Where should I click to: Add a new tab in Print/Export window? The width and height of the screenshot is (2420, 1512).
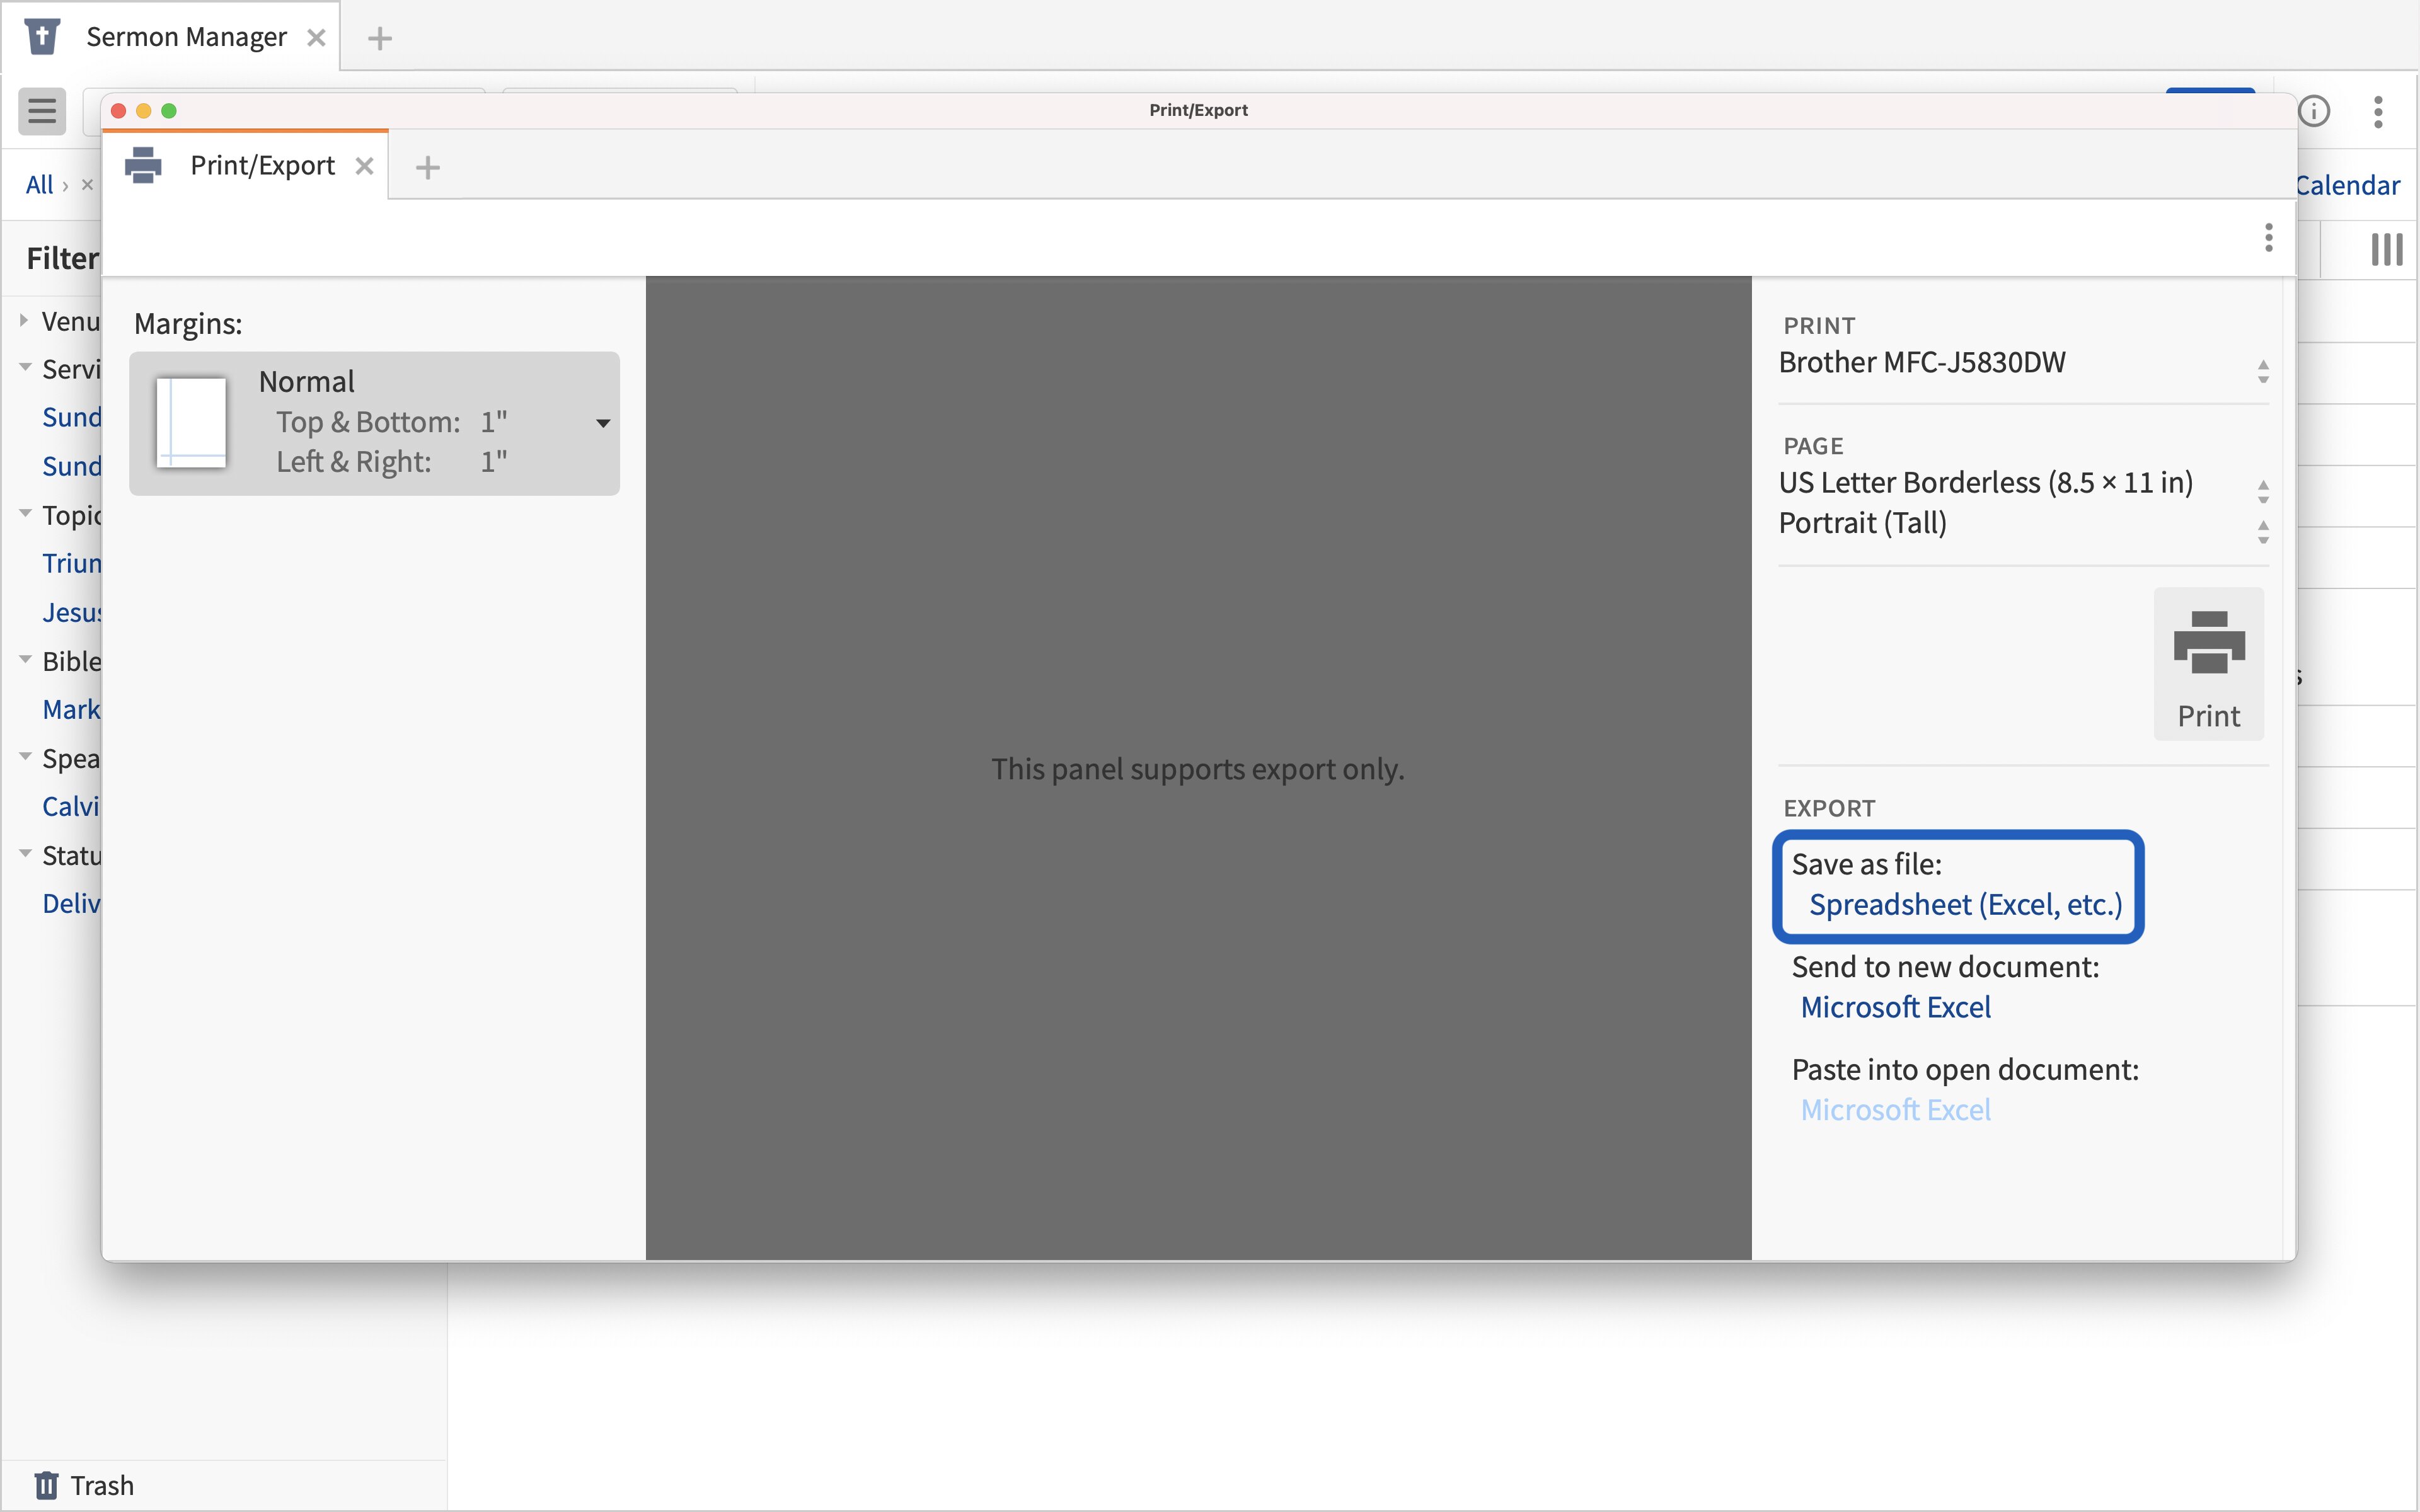tap(428, 167)
